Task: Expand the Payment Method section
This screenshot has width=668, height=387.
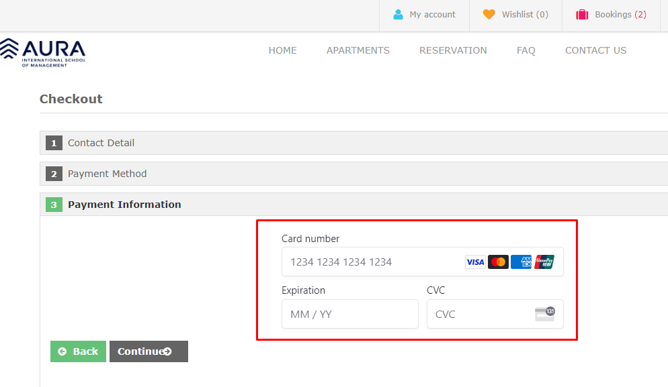Action: click(106, 173)
